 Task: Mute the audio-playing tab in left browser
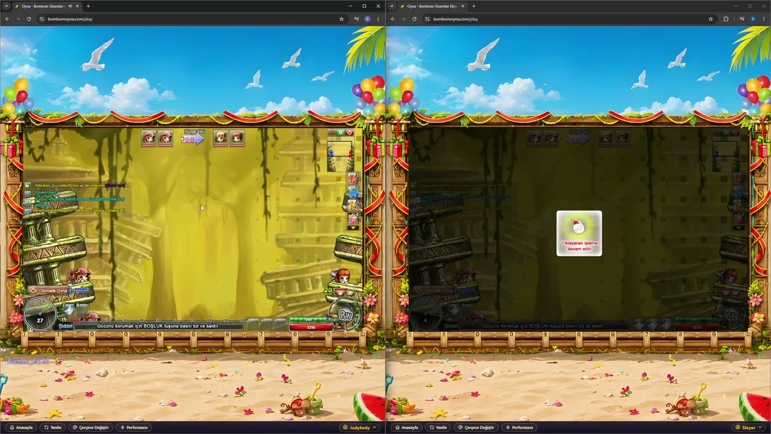click(70, 6)
